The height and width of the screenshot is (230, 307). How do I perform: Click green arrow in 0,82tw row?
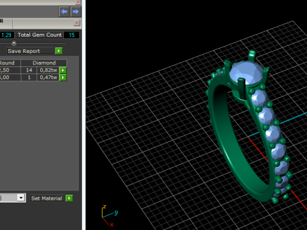tap(63, 70)
